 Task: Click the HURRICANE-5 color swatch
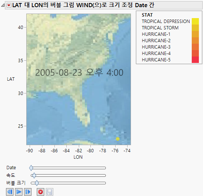(x=195, y=60)
